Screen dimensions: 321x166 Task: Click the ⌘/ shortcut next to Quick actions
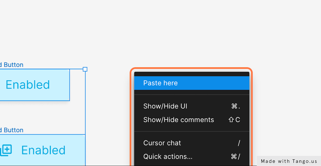click(235, 156)
